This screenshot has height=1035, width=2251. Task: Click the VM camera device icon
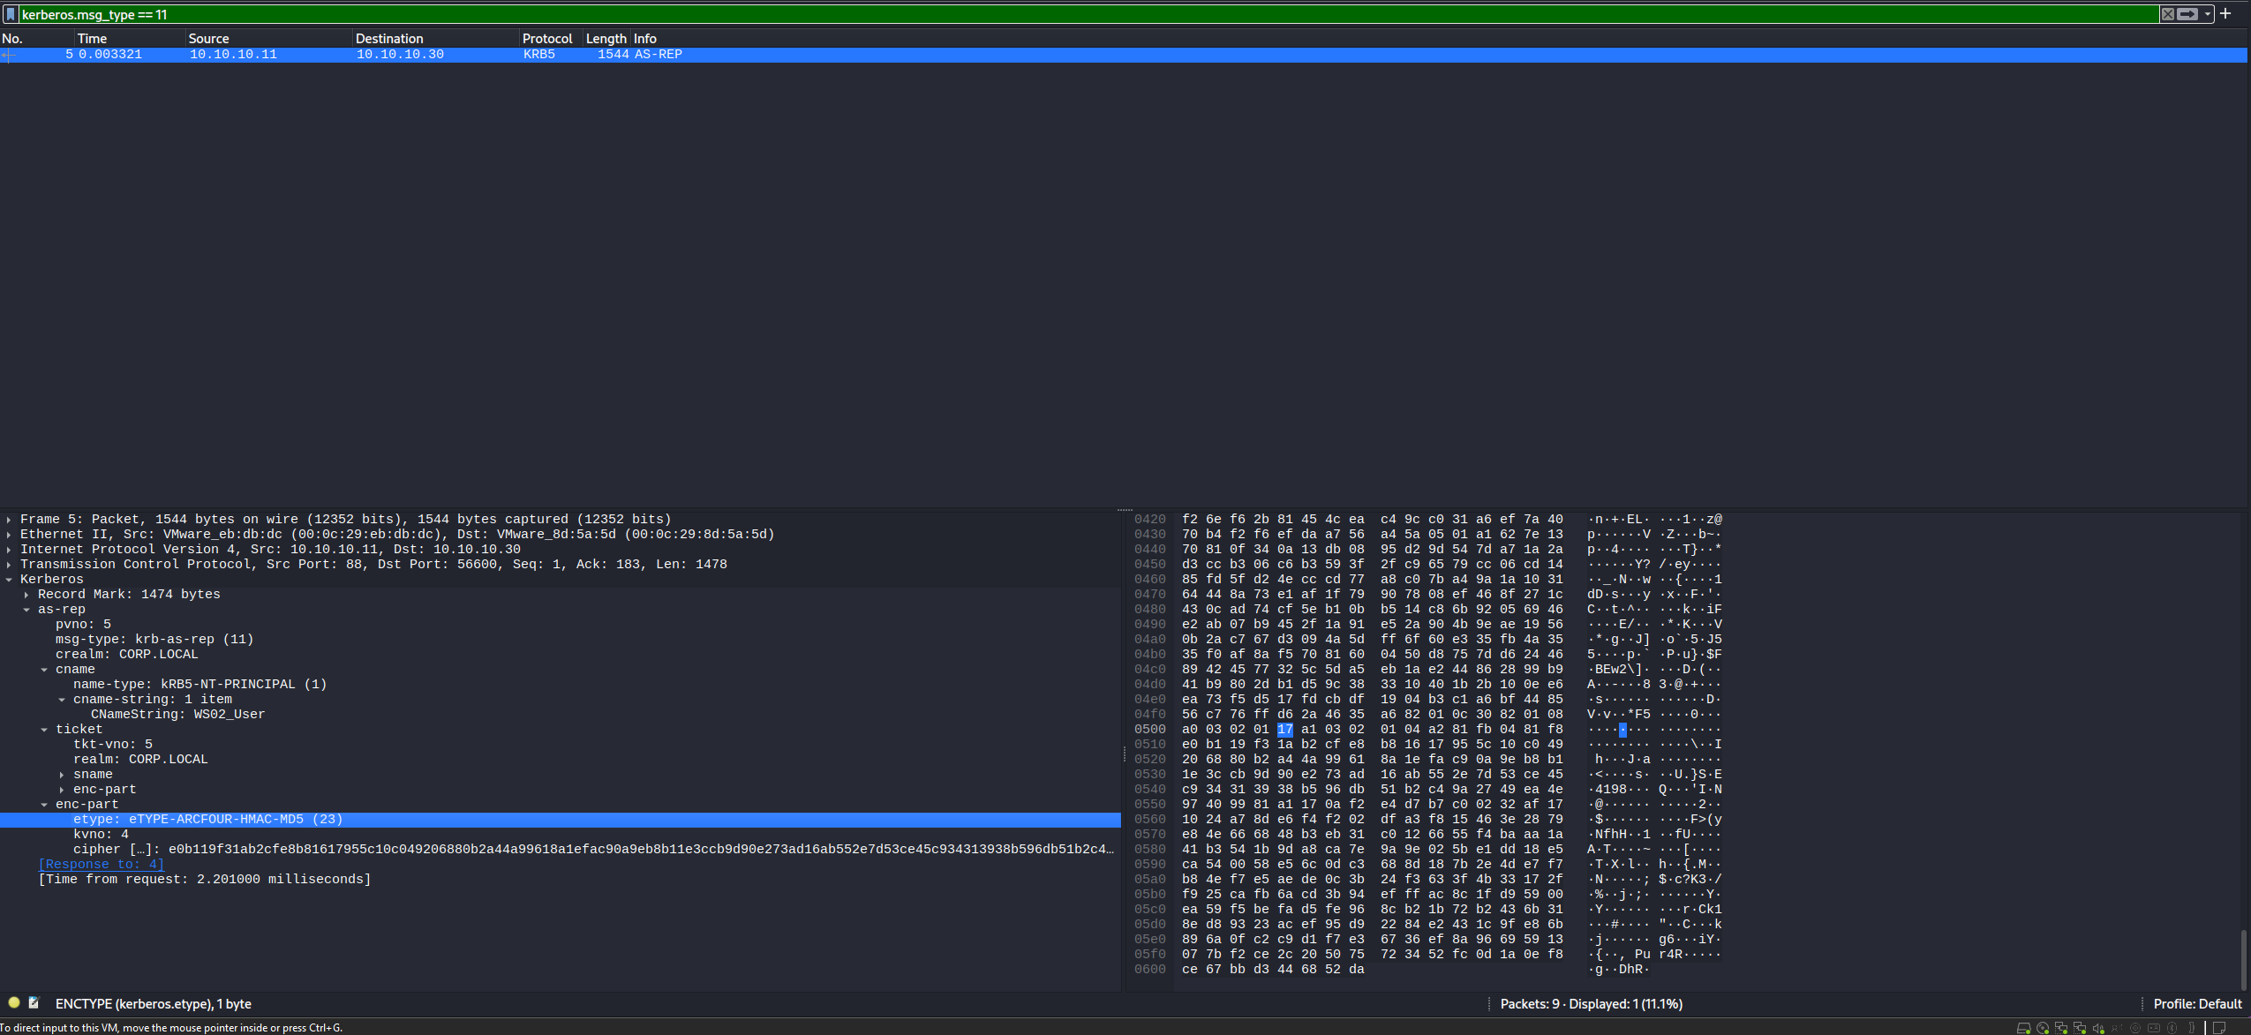tap(2135, 1028)
